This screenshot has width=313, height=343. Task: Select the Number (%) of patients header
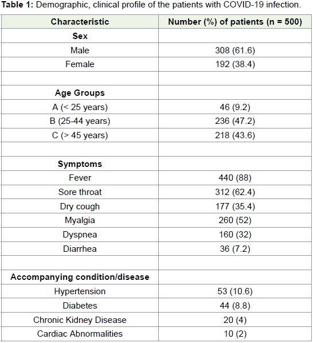tap(235, 22)
